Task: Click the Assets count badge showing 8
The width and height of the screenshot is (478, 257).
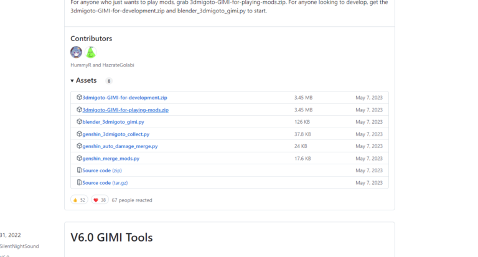Action: click(x=109, y=81)
